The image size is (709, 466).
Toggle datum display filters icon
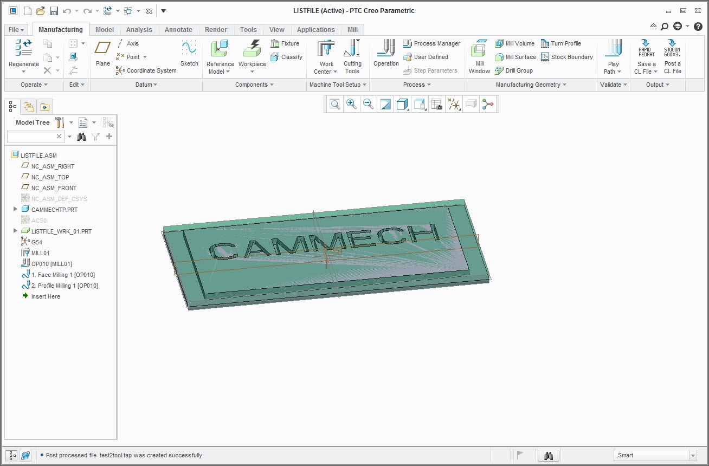[x=454, y=104]
